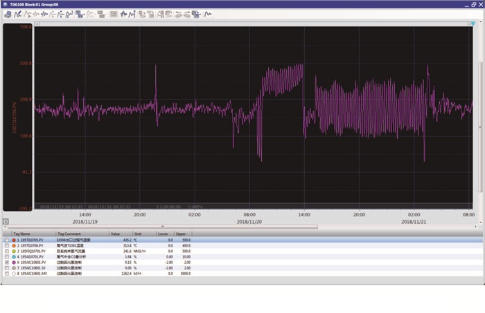
Task: Click the purple color circle of row 6
Action: (x=14, y=262)
